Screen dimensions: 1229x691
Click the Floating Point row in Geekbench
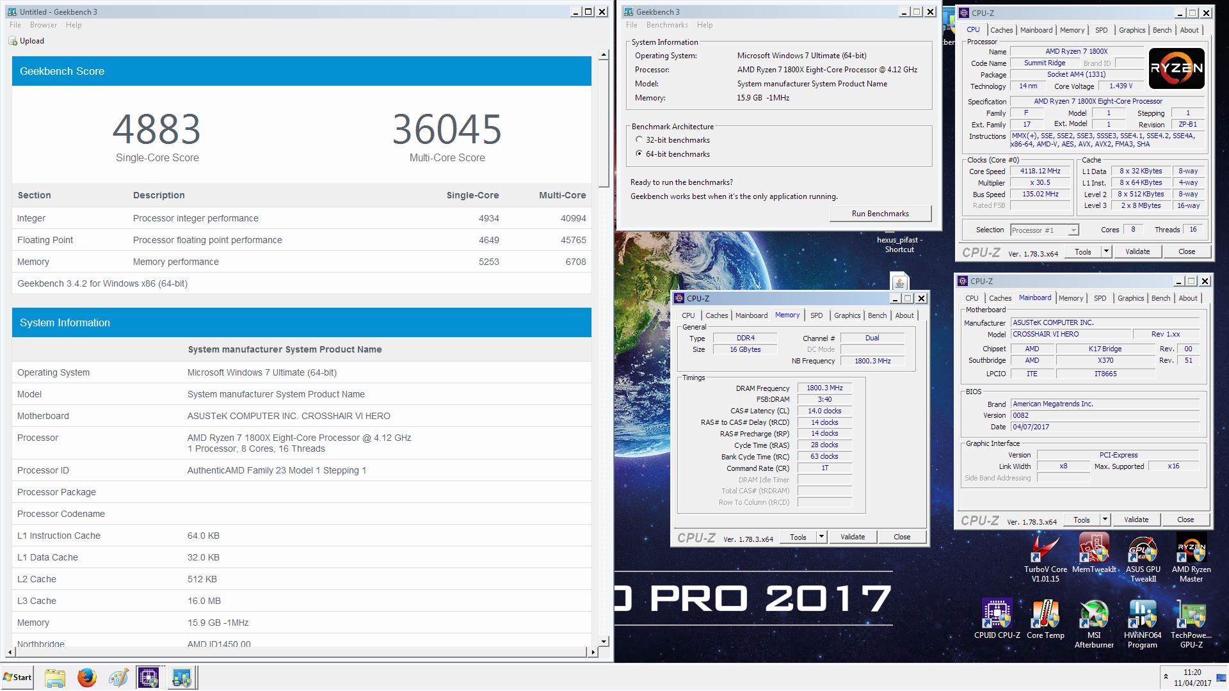coord(301,240)
